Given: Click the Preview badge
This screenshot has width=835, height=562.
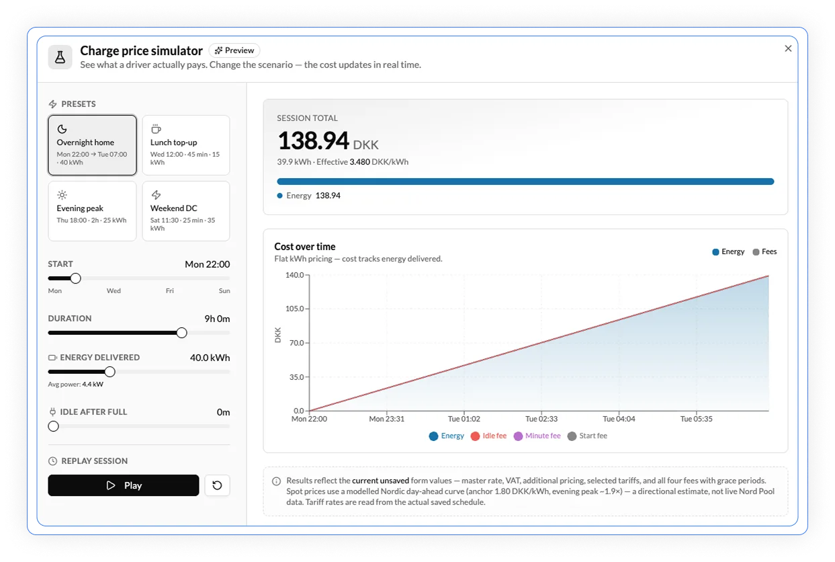Looking at the screenshot, I should click(234, 50).
